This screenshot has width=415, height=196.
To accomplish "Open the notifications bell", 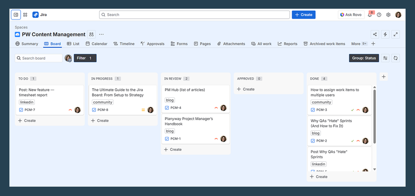I will pos(370,15).
